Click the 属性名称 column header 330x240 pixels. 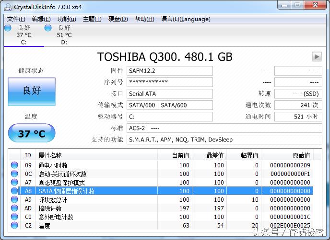click(96, 155)
